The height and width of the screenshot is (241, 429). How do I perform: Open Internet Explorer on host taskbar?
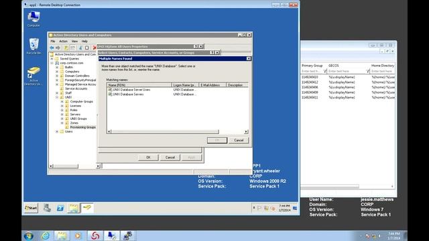(46, 236)
